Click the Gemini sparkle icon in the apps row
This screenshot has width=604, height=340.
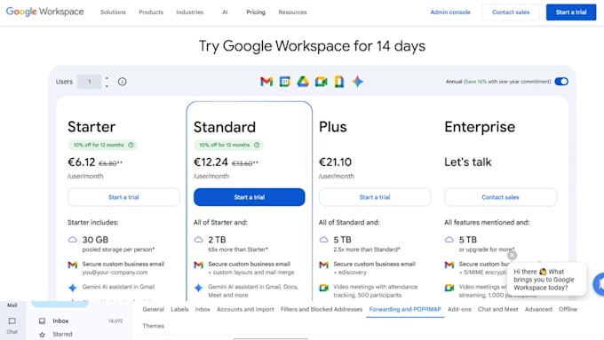pyautogui.click(x=357, y=82)
